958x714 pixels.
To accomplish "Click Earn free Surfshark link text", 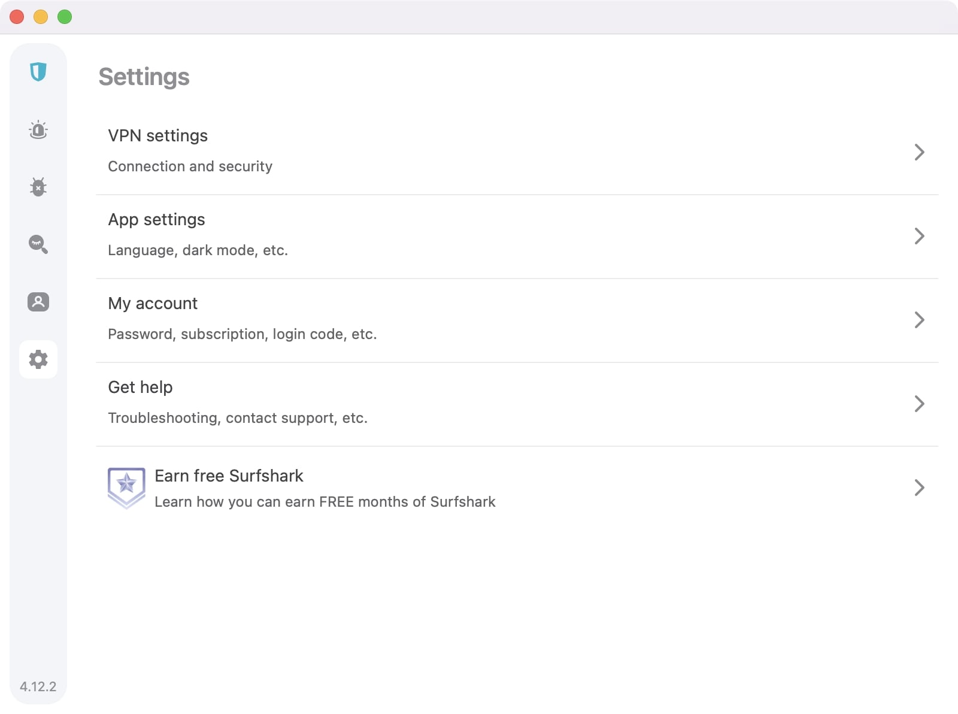I will [229, 476].
